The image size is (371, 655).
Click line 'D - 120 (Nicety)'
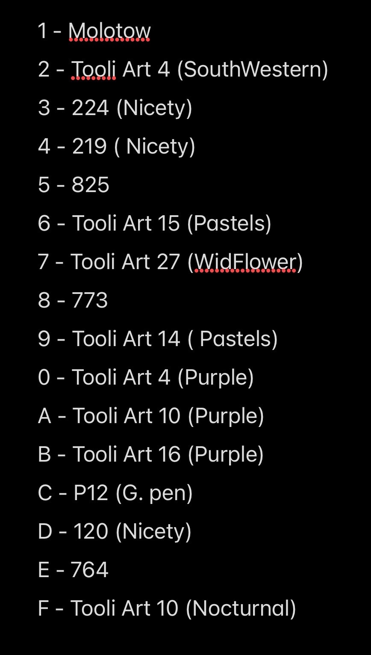tap(115, 531)
